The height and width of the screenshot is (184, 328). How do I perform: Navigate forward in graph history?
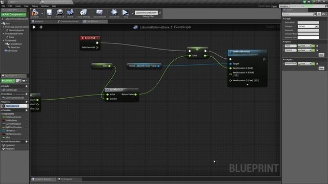[x=41, y=27]
